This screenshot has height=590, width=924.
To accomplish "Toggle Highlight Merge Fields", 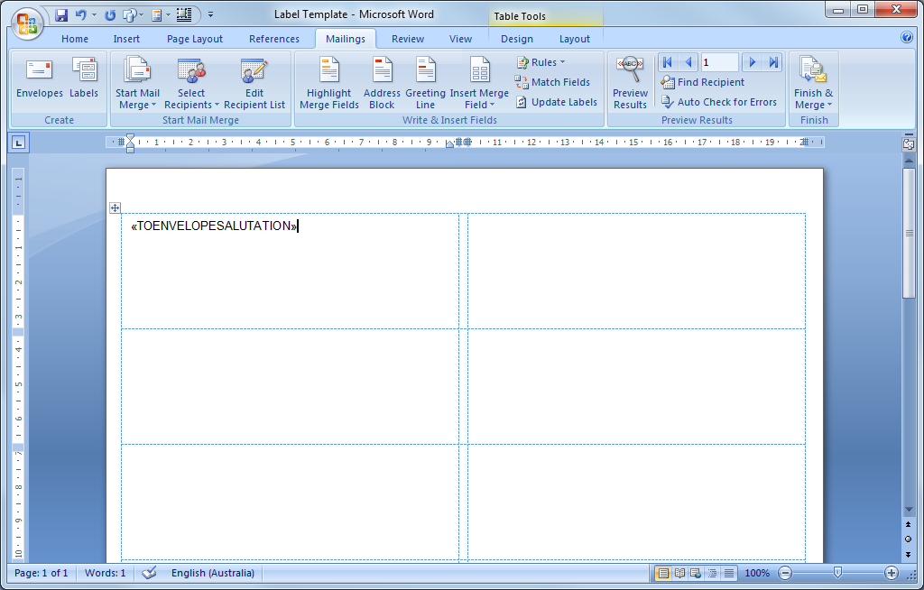I will coord(328,82).
